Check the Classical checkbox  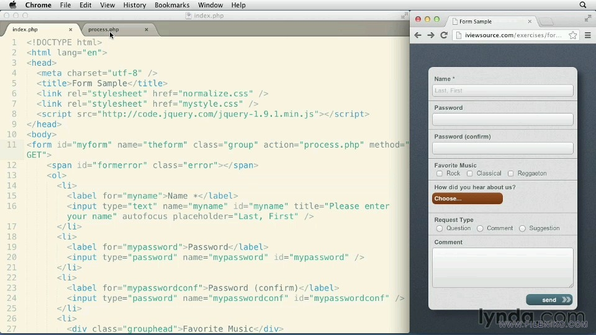point(470,174)
